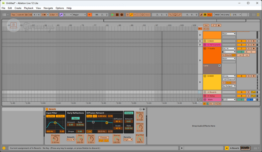Click the Stop button in transport

click(x=117, y=15)
